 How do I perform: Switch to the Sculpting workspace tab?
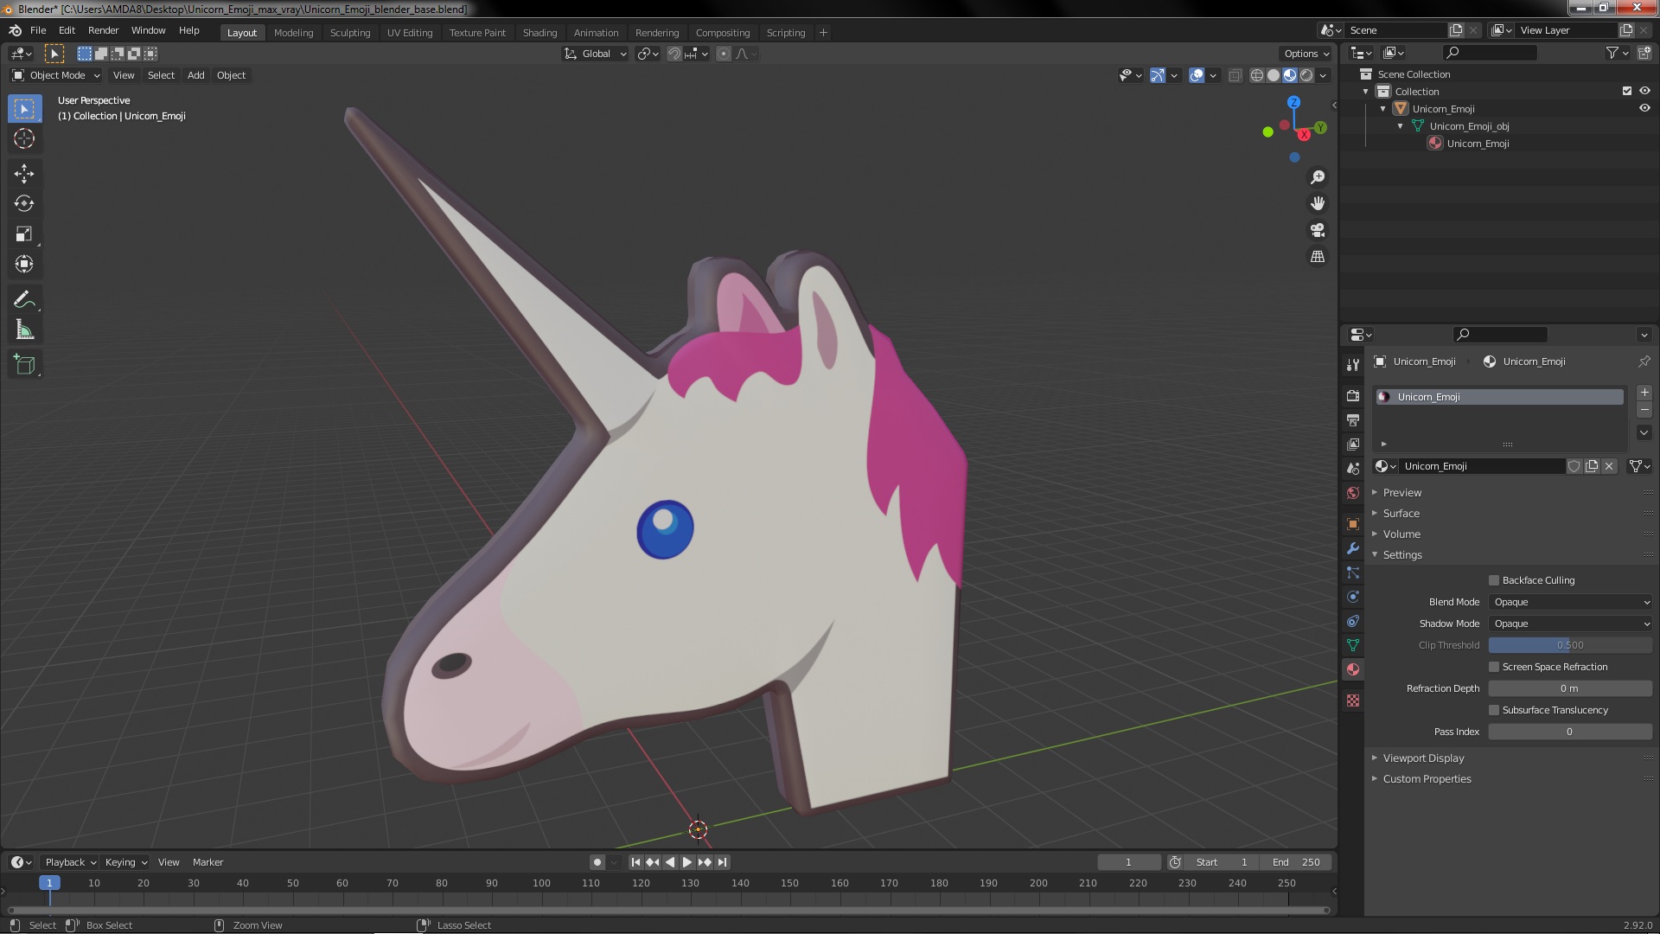point(350,33)
